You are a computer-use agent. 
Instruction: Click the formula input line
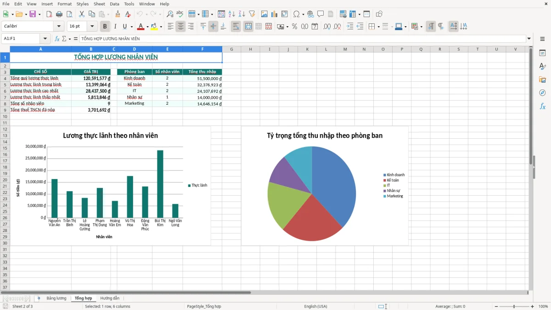pyautogui.click(x=302, y=39)
